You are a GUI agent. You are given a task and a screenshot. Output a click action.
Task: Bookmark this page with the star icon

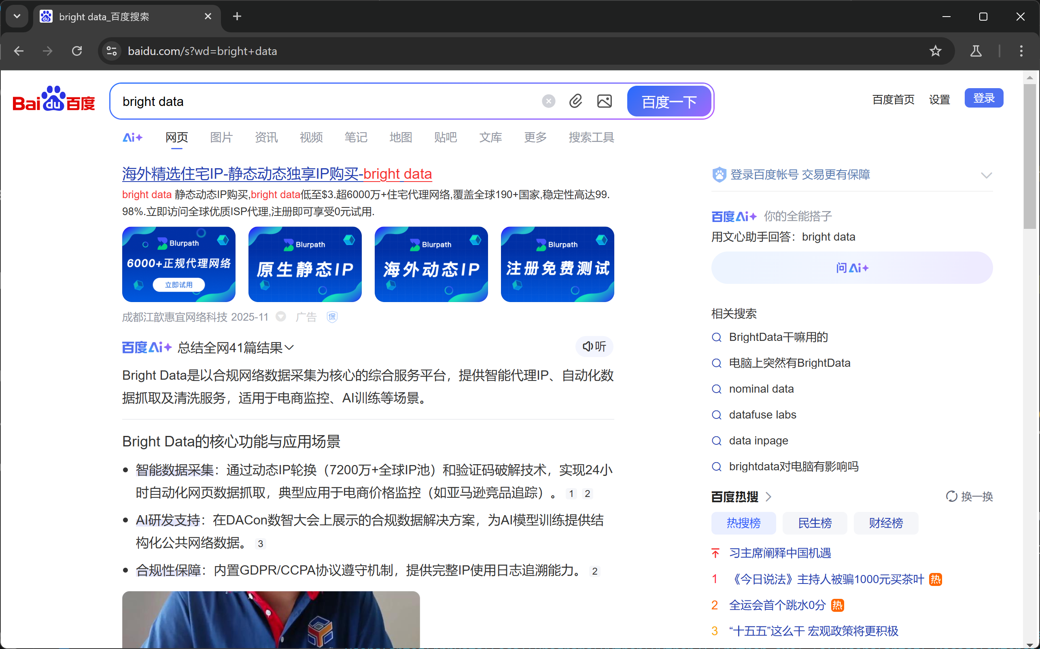pyautogui.click(x=935, y=51)
